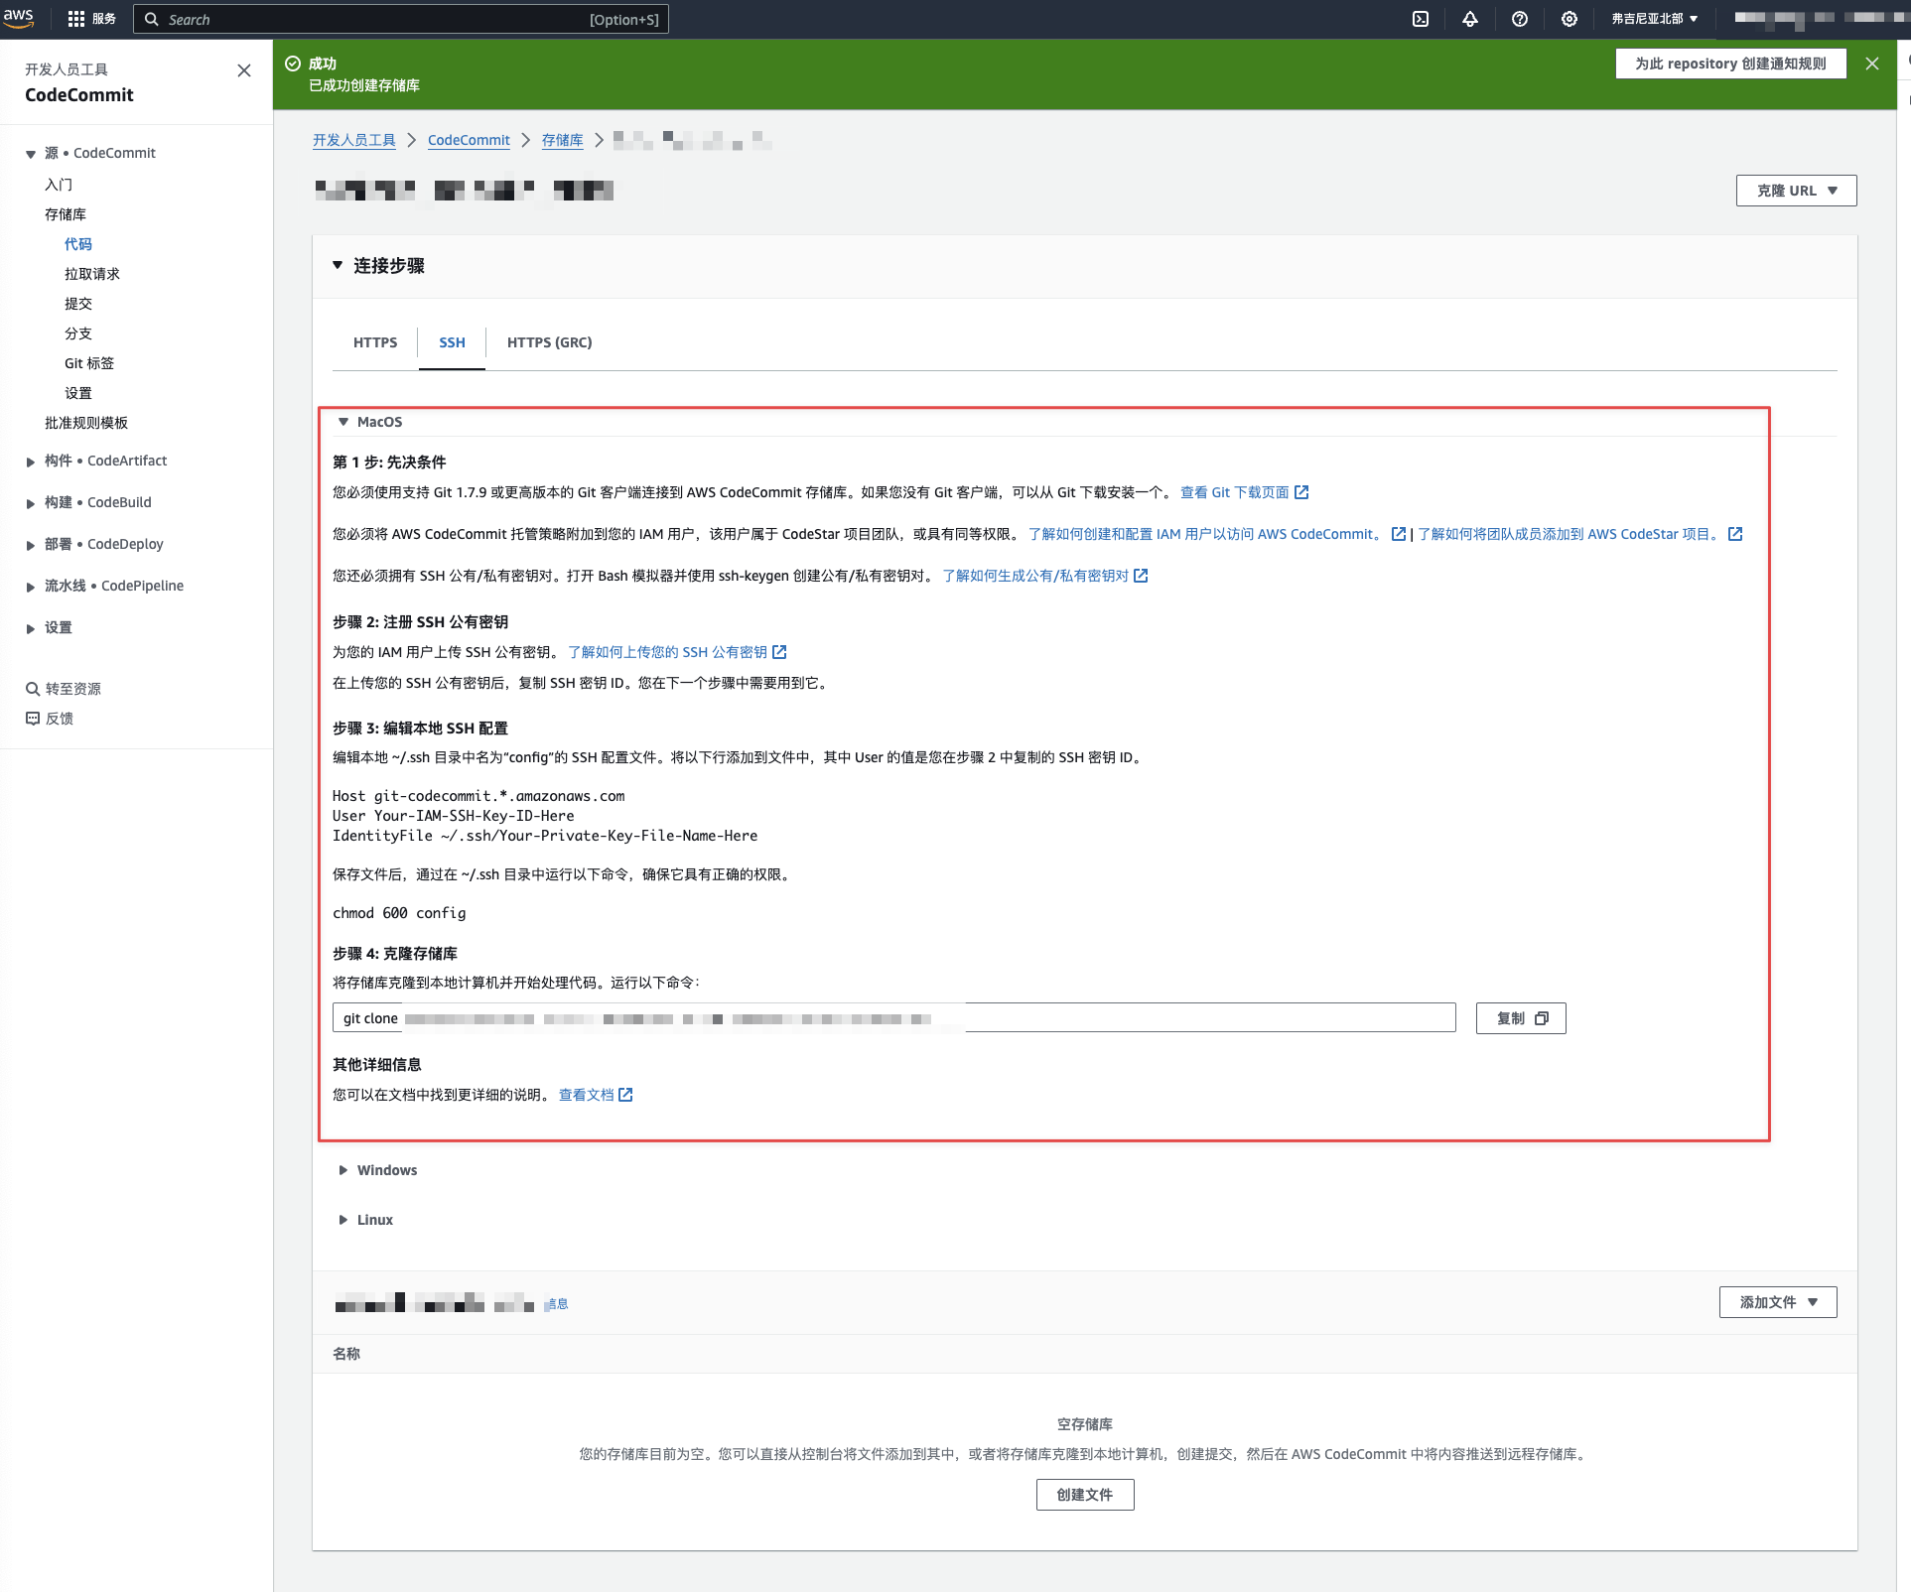This screenshot has height=1592, width=1911.
Task: Select the SSH tab
Action: pos(452,342)
